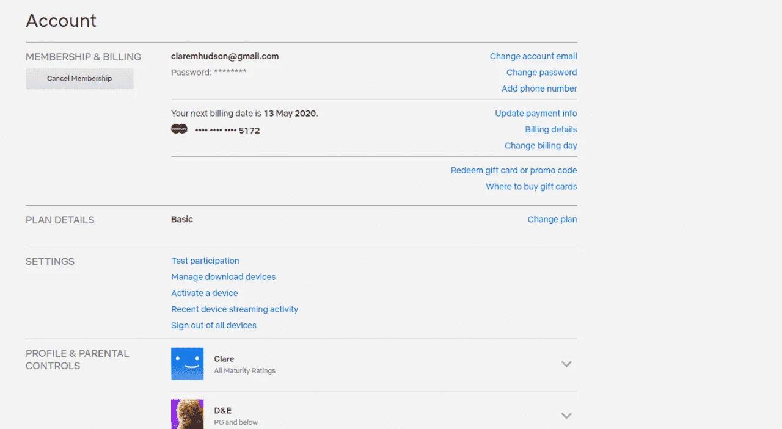
Task: Click the Change plan link
Action: pyautogui.click(x=552, y=220)
